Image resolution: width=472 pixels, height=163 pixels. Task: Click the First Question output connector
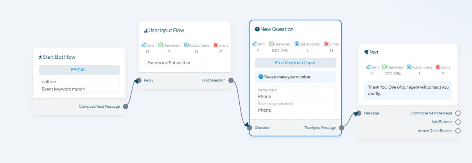click(231, 80)
